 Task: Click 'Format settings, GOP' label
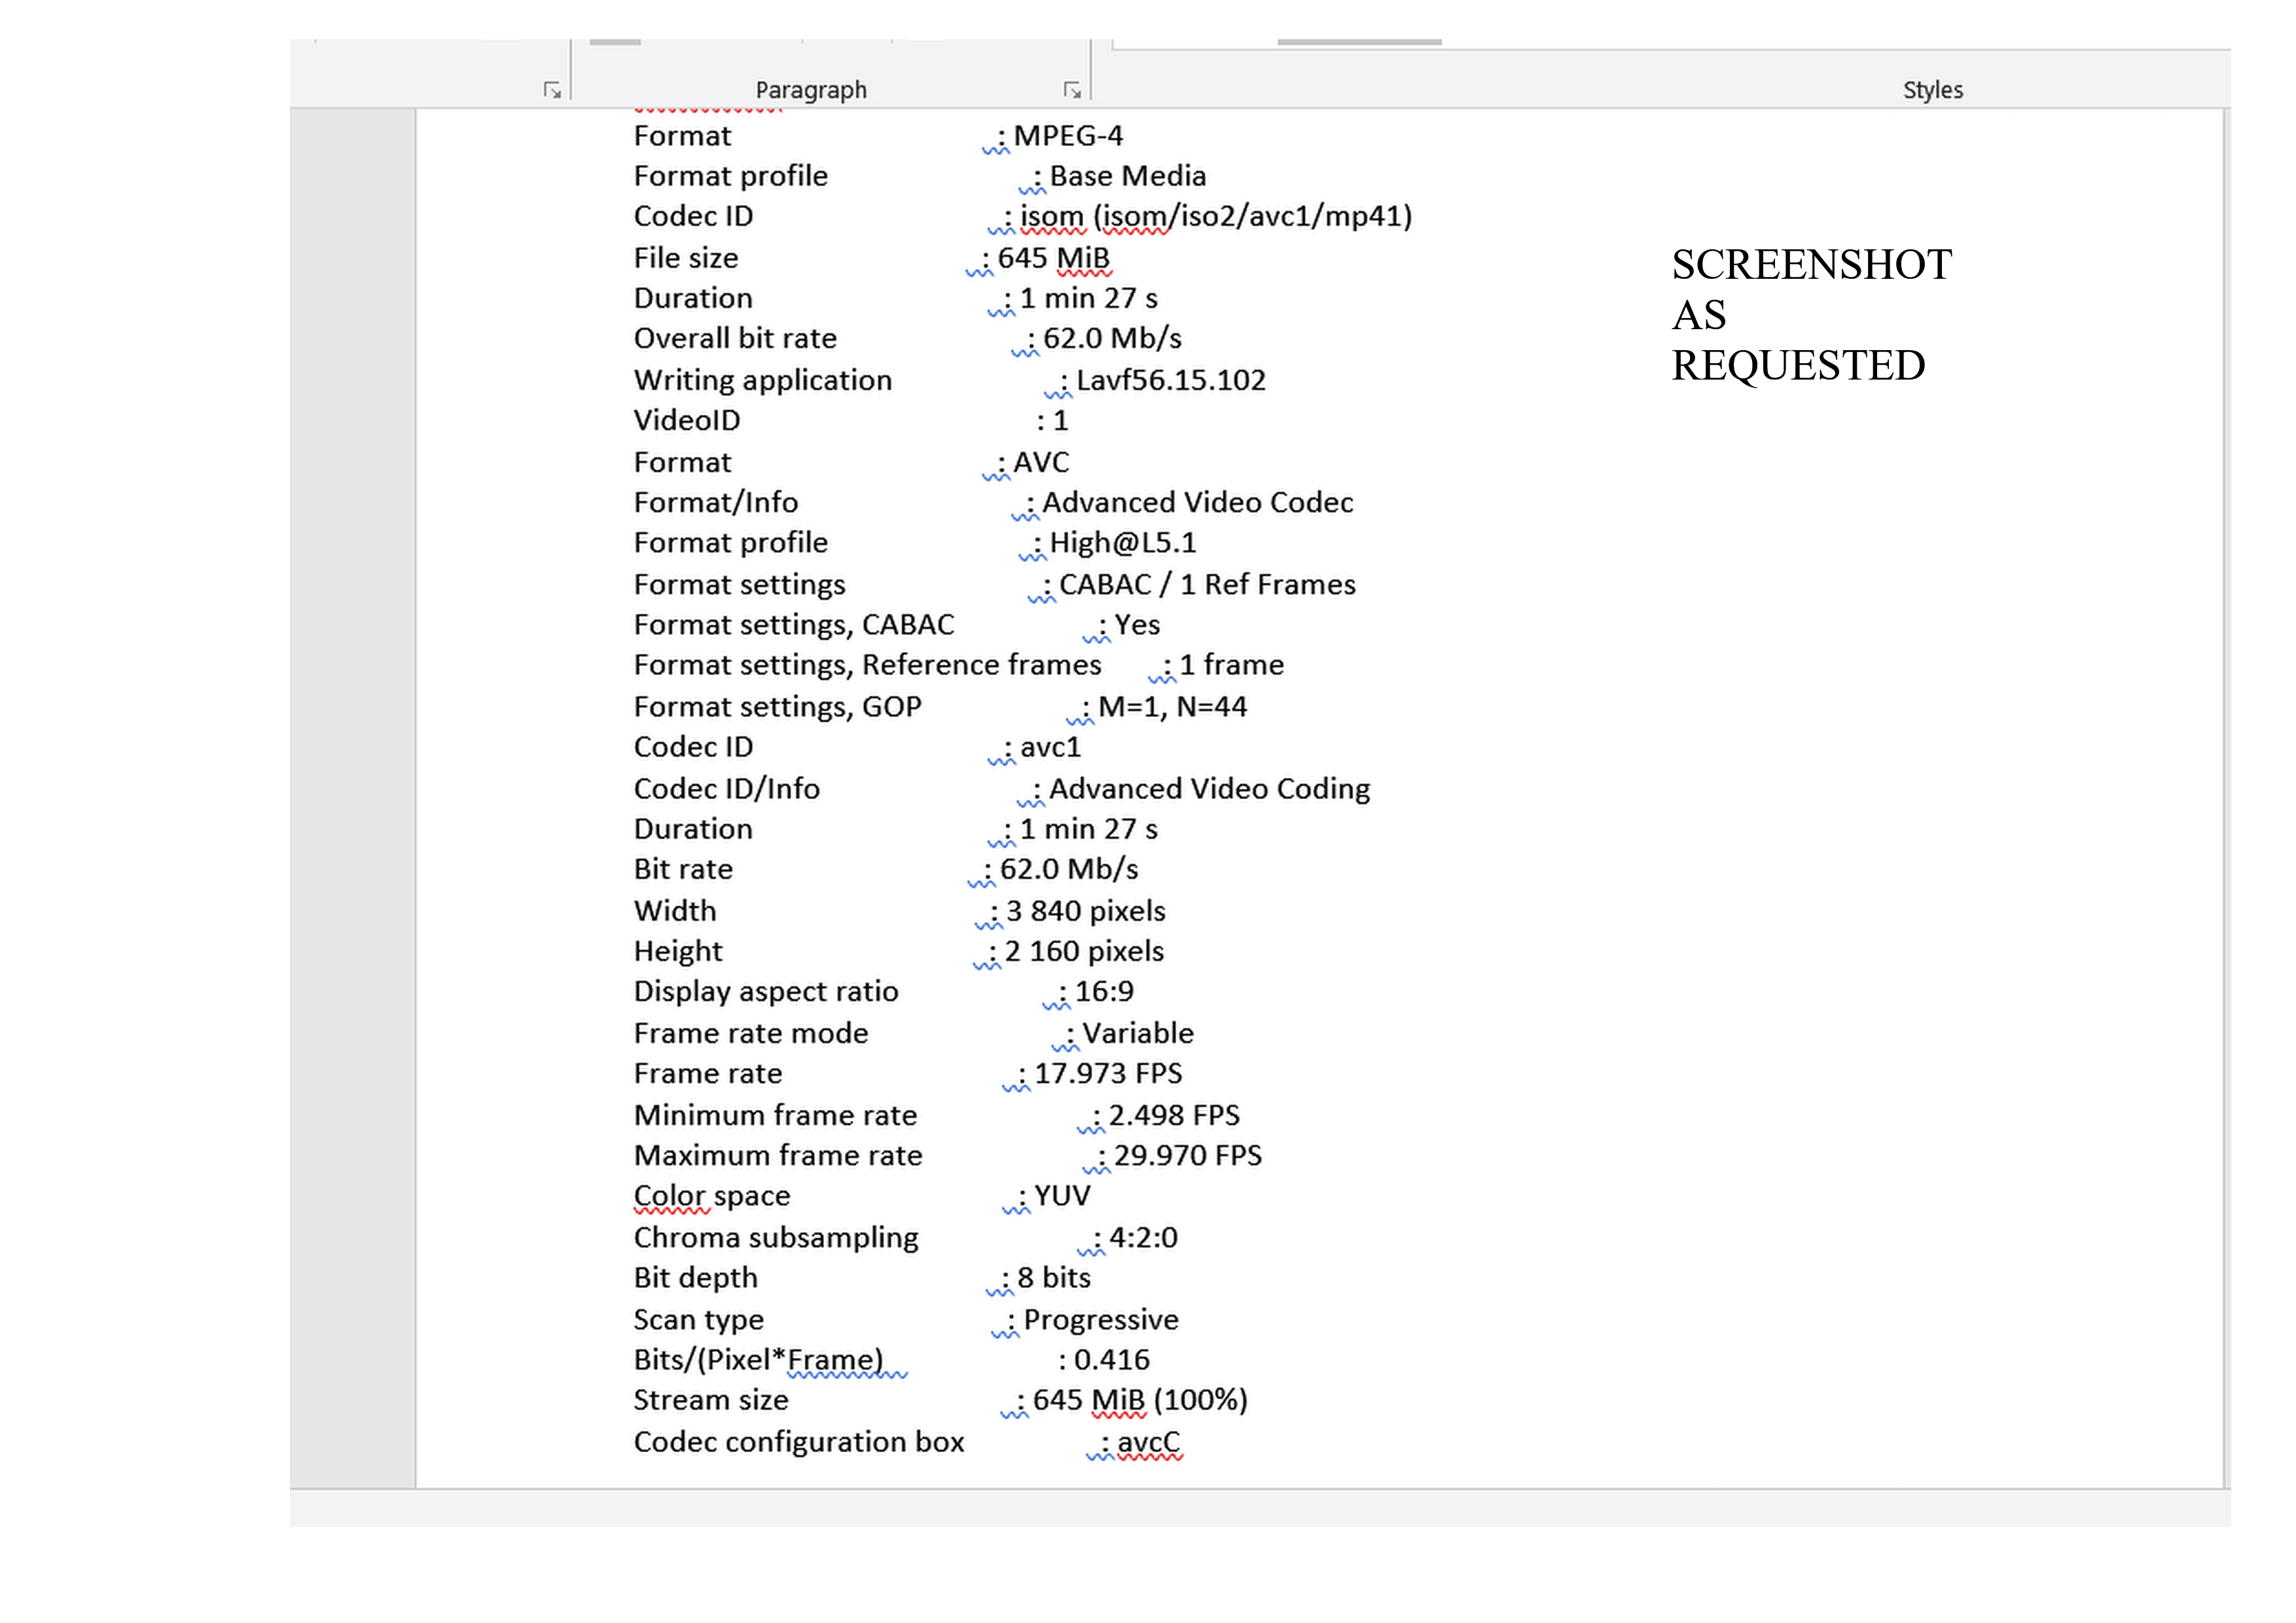[x=778, y=707]
